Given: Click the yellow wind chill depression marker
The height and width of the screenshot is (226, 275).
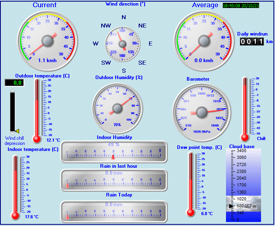Looking at the screenshot, I should pyautogui.click(x=17, y=131).
